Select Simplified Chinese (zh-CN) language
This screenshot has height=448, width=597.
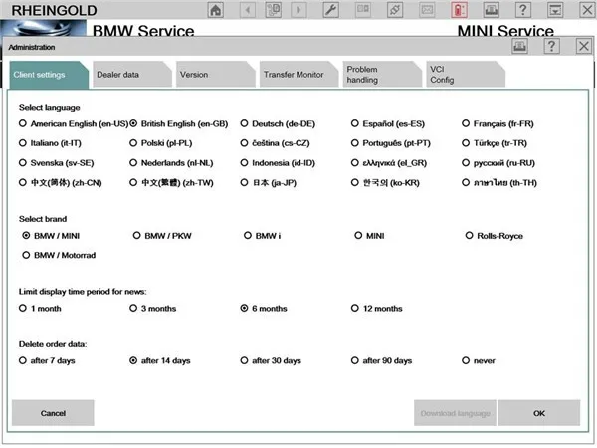[61, 183]
